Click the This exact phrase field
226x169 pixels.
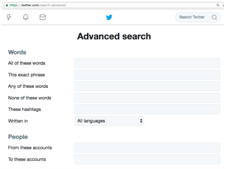147,75
